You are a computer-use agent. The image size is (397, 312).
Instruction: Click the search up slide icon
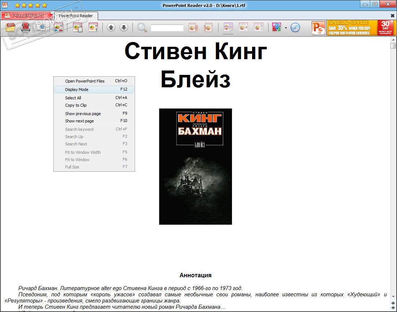click(193, 27)
